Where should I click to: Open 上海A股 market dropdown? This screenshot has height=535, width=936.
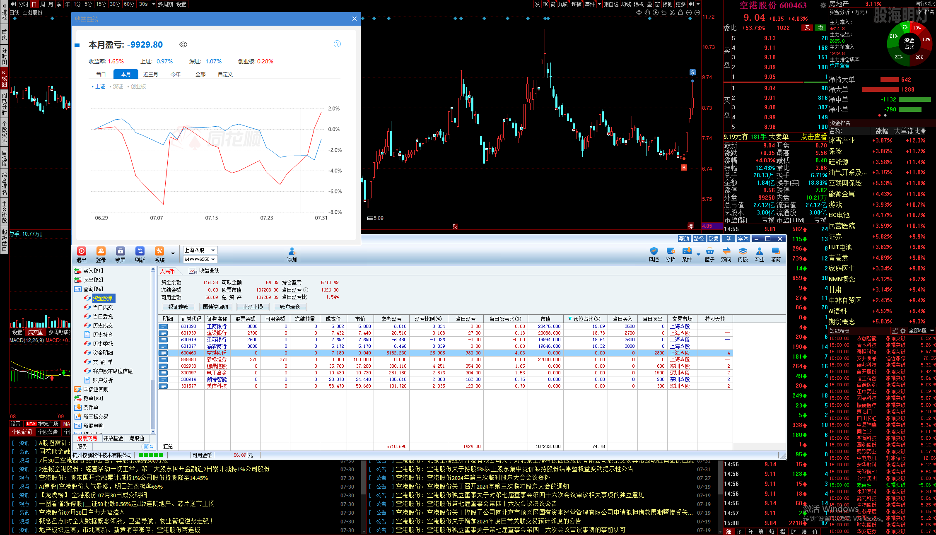click(200, 250)
